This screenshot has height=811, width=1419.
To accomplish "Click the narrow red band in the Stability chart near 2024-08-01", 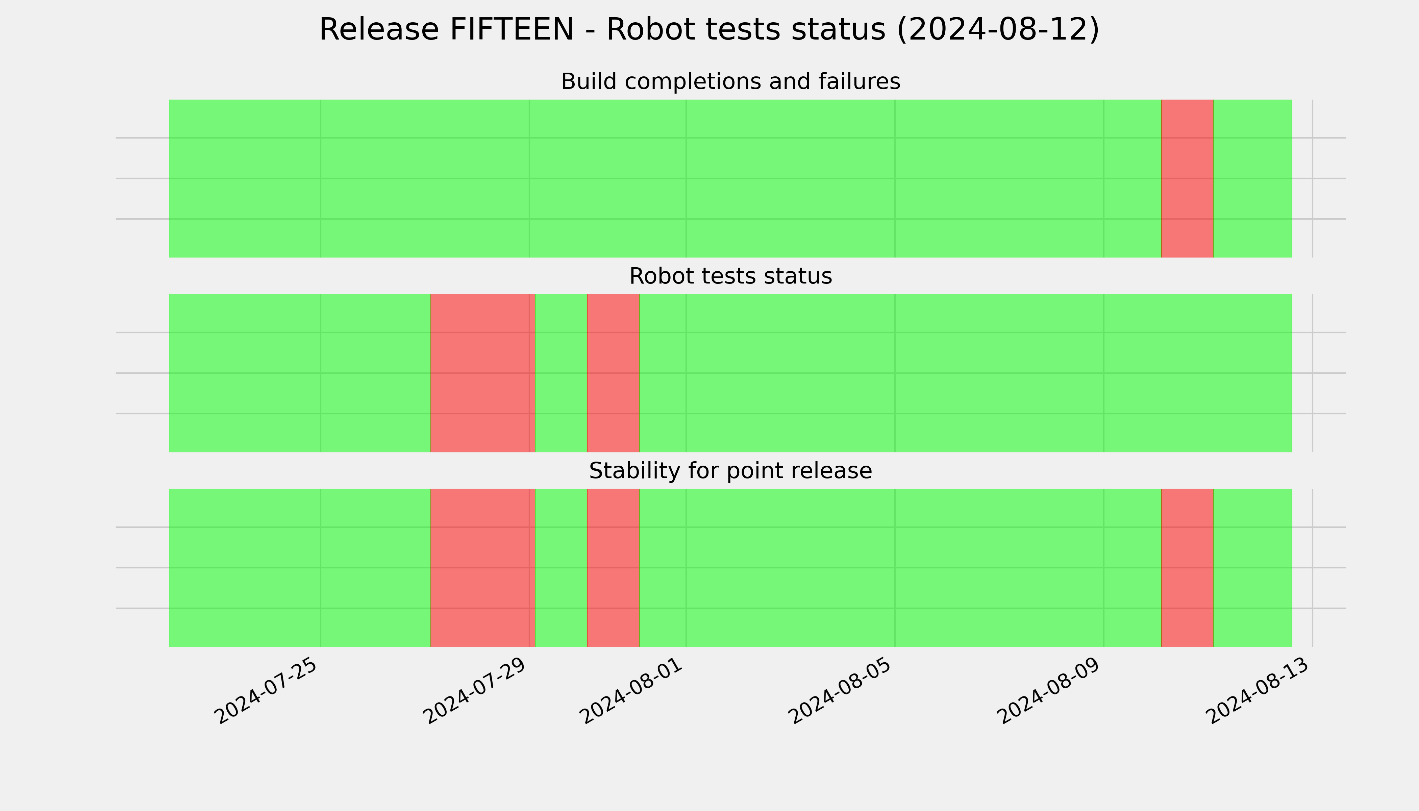I will tap(613, 568).
